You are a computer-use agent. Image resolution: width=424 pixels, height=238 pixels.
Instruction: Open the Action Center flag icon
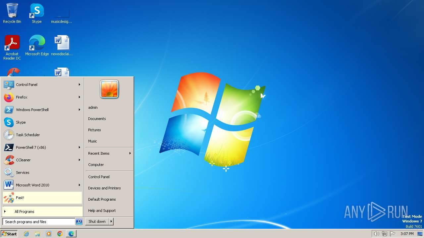click(392, 234)
